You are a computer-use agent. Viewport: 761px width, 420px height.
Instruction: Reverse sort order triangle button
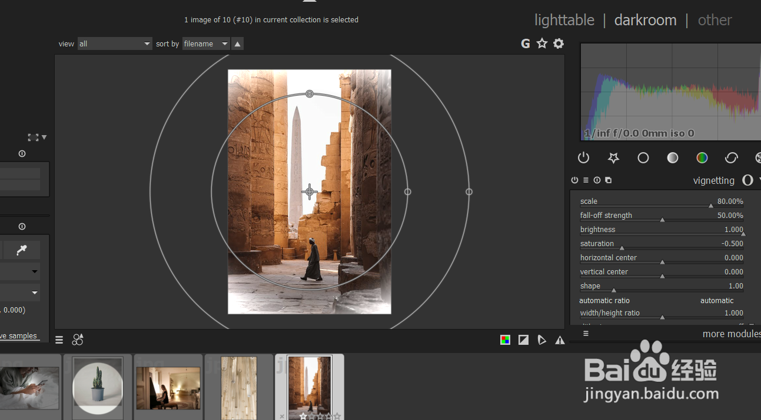coord(237,43)
